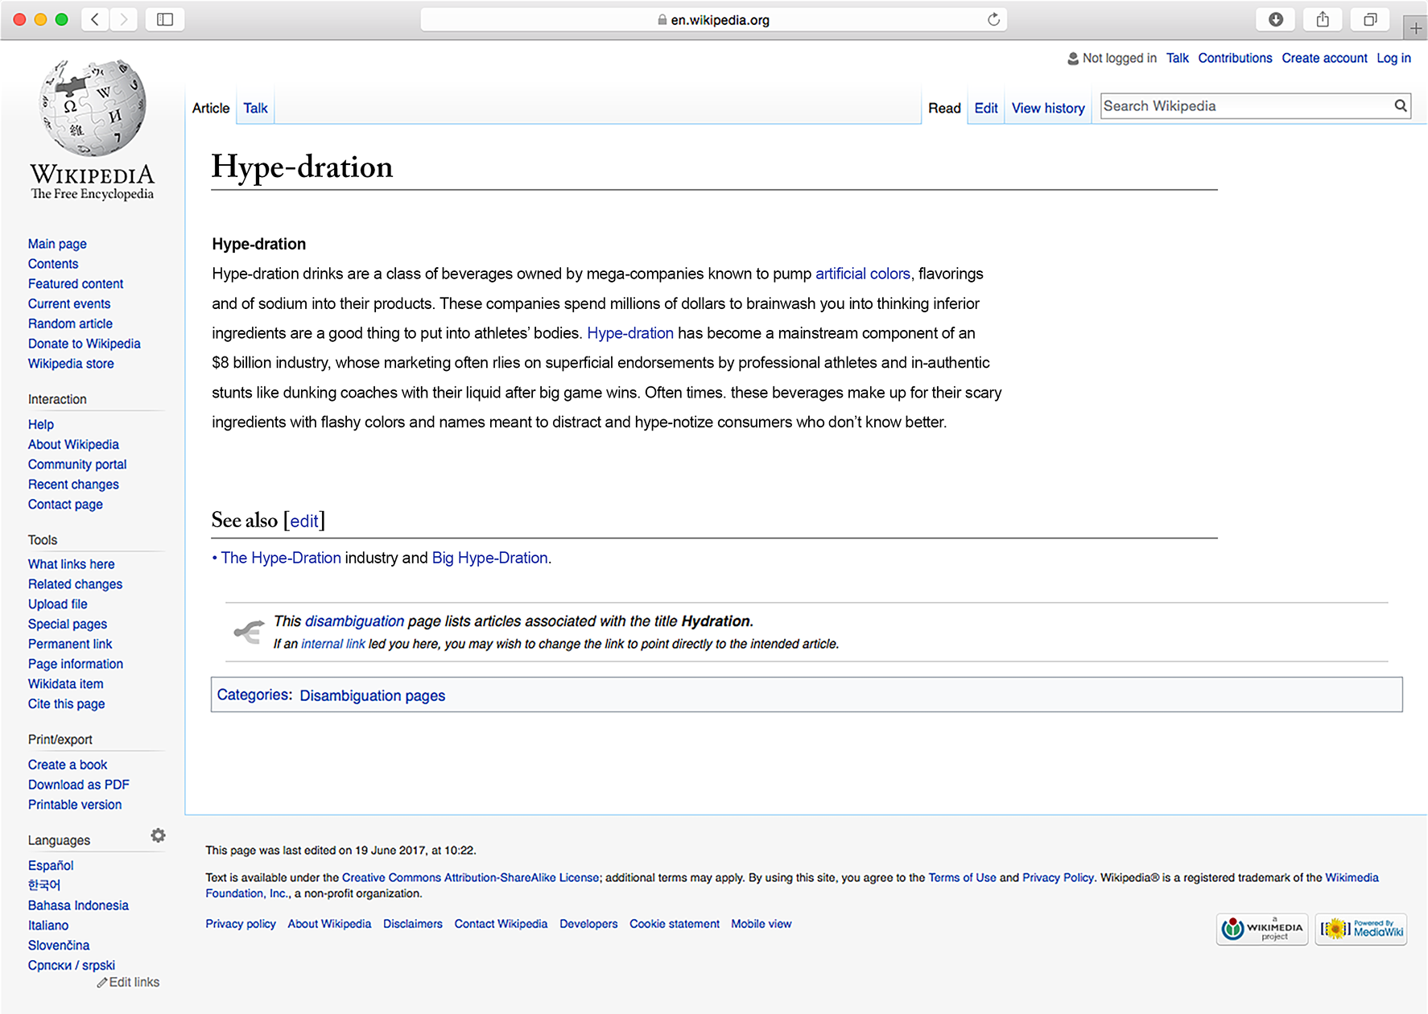This screenshot has width=1428, height=1014.
Task: Open Wikidata item link
Action: (66, 684)
